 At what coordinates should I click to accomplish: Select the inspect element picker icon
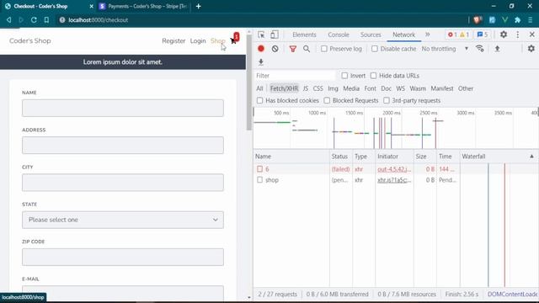(x=261, y=35)
